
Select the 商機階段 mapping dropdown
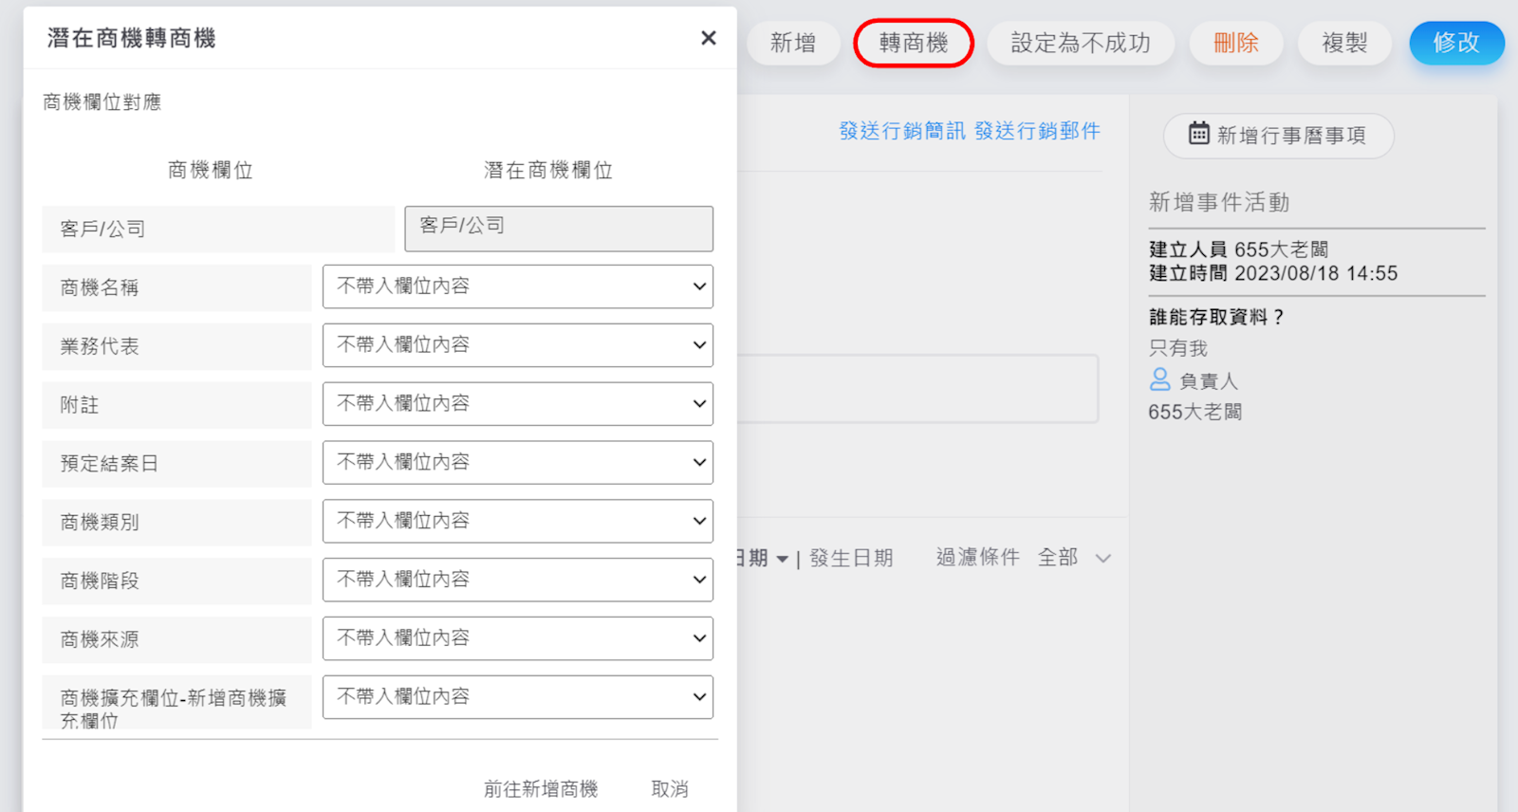517,580
